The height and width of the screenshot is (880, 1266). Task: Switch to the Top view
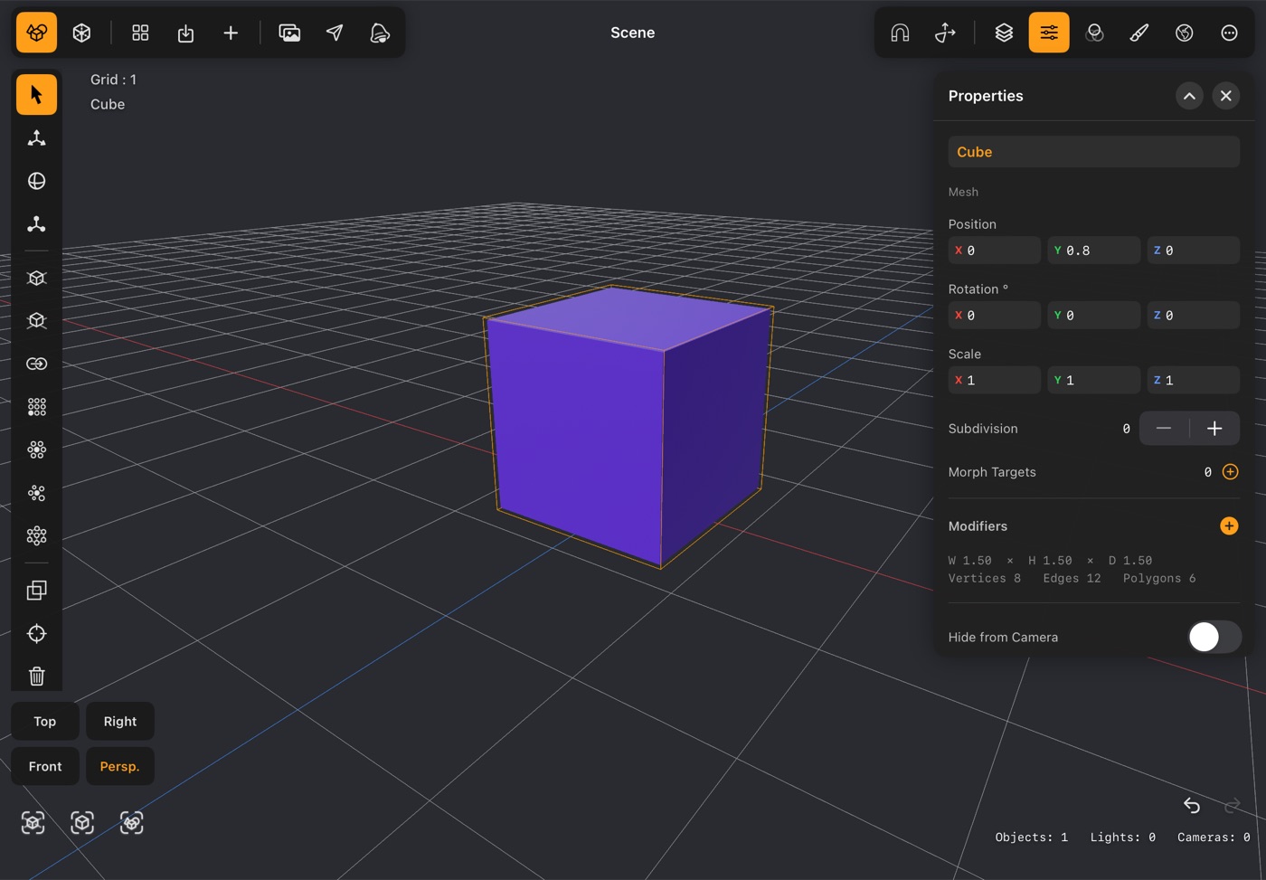[x=45, y=721]
